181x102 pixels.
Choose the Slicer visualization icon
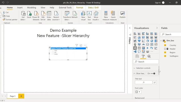[135, 48]
